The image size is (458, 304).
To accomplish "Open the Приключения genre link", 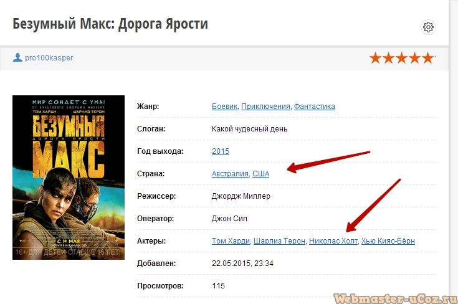I will click(265, 107).
